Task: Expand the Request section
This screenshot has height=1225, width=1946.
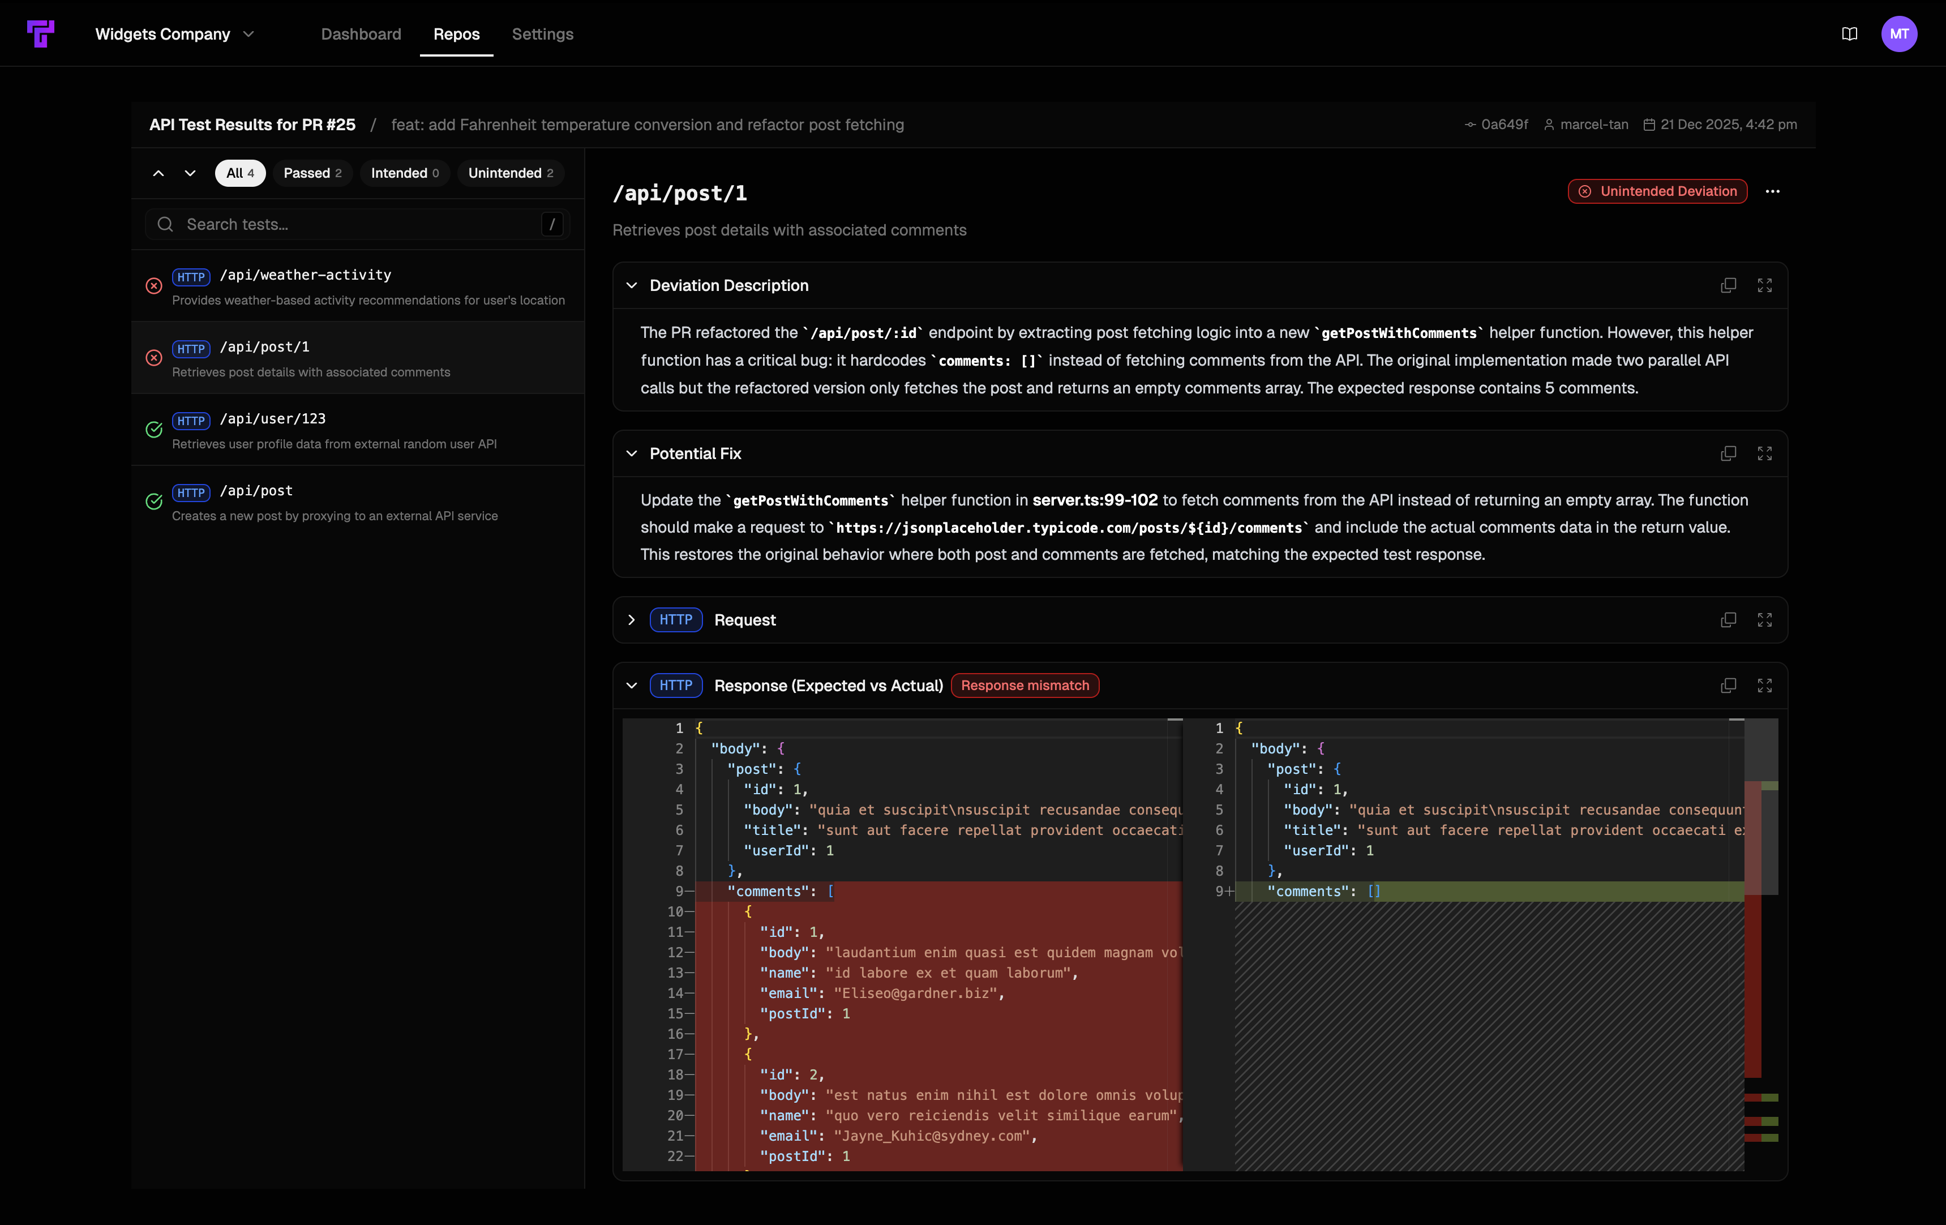Action: 631,620
